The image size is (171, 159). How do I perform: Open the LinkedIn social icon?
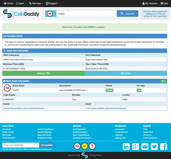click(x=126, y=147)
